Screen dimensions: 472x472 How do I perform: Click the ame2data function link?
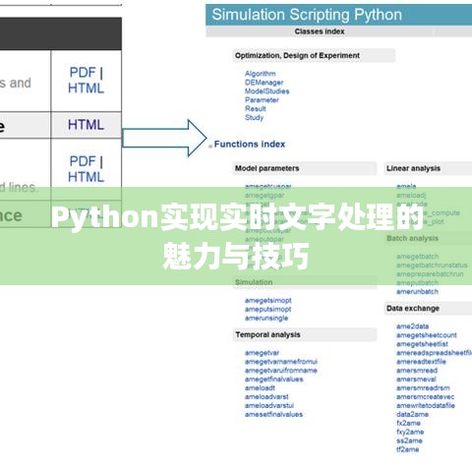412,326
